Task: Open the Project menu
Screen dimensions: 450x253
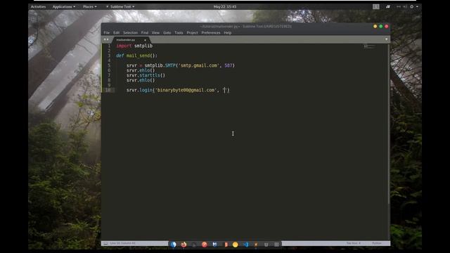Action: tap(192, 33)
